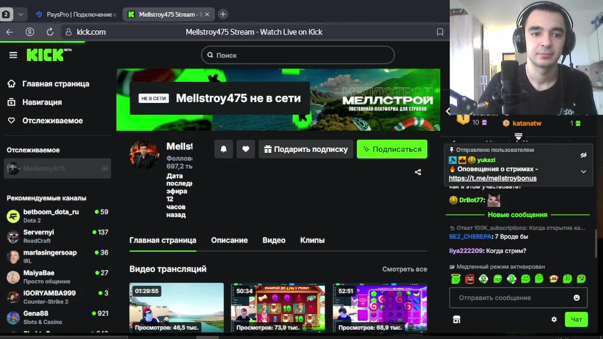
Task: Insert the eighth red-faced emote
Action: (554, 279)
